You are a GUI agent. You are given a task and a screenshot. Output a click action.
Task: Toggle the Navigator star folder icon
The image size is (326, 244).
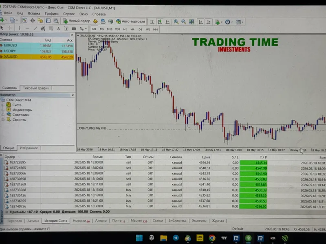[x=40, y=21]
